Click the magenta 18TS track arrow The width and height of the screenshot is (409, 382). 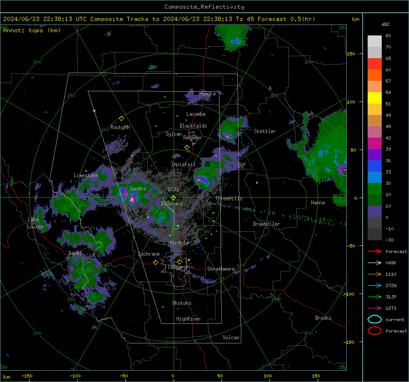pyautogui.click(x=374, y=308)
